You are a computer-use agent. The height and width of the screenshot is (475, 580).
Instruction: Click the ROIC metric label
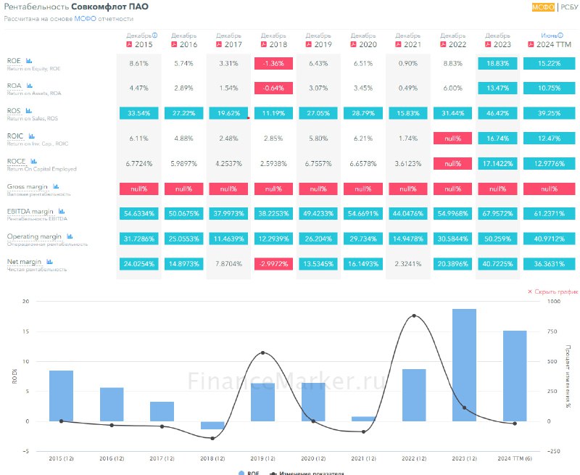15,136
